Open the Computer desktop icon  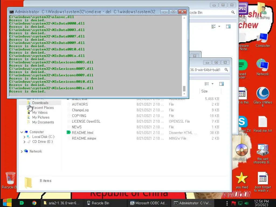click(x=263, y=40)
